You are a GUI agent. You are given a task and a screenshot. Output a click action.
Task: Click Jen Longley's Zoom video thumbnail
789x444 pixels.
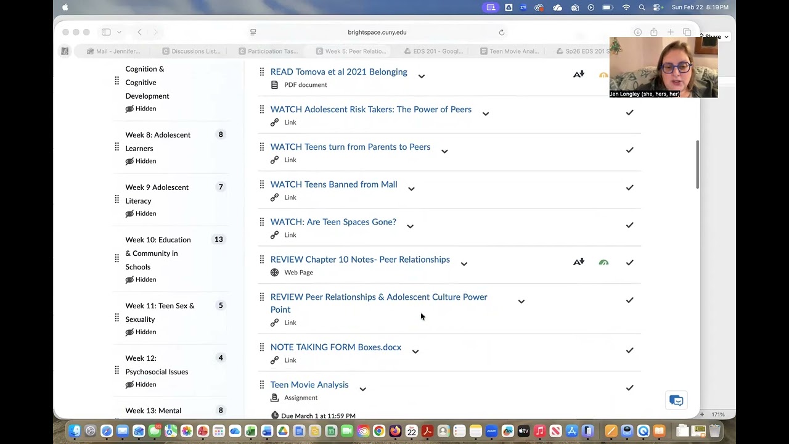663,67
